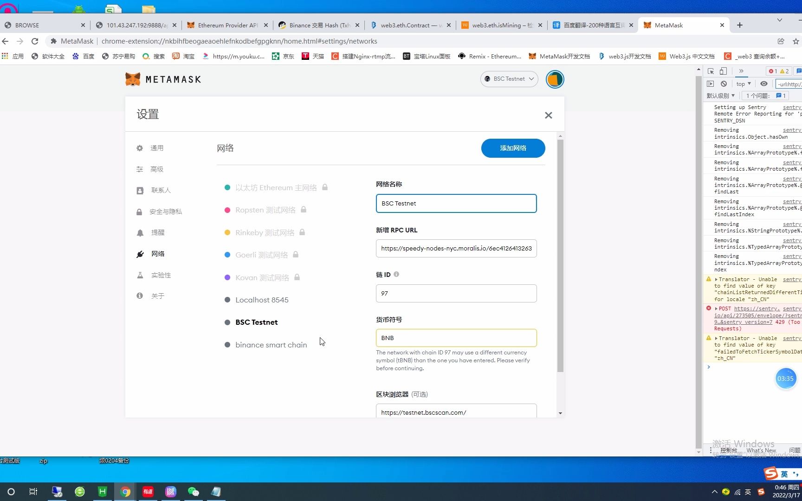Open the BSC Testnet network dropdown

coord(509,79)
